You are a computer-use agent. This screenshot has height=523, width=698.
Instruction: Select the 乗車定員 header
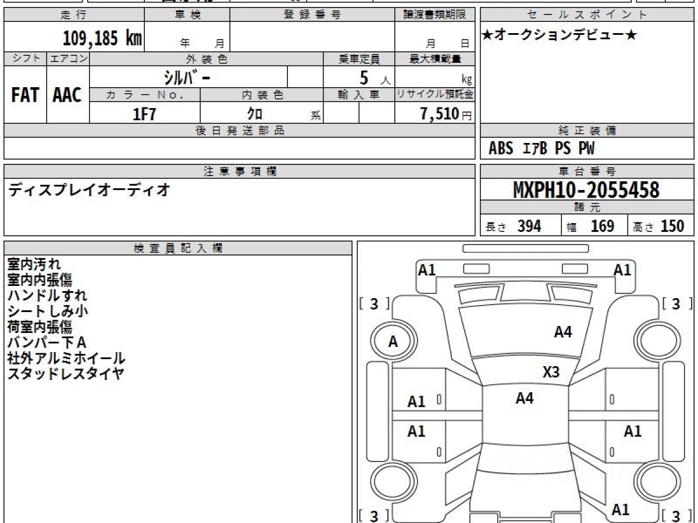coord(359,59)
